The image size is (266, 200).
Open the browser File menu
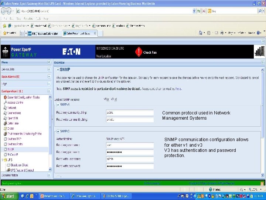[x=5, y=19]
